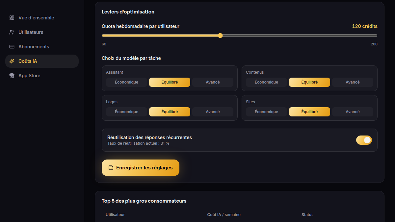Select Économique for the Assistant task
The height and width of the screenshot is (222, 395).
pos(126,82)
